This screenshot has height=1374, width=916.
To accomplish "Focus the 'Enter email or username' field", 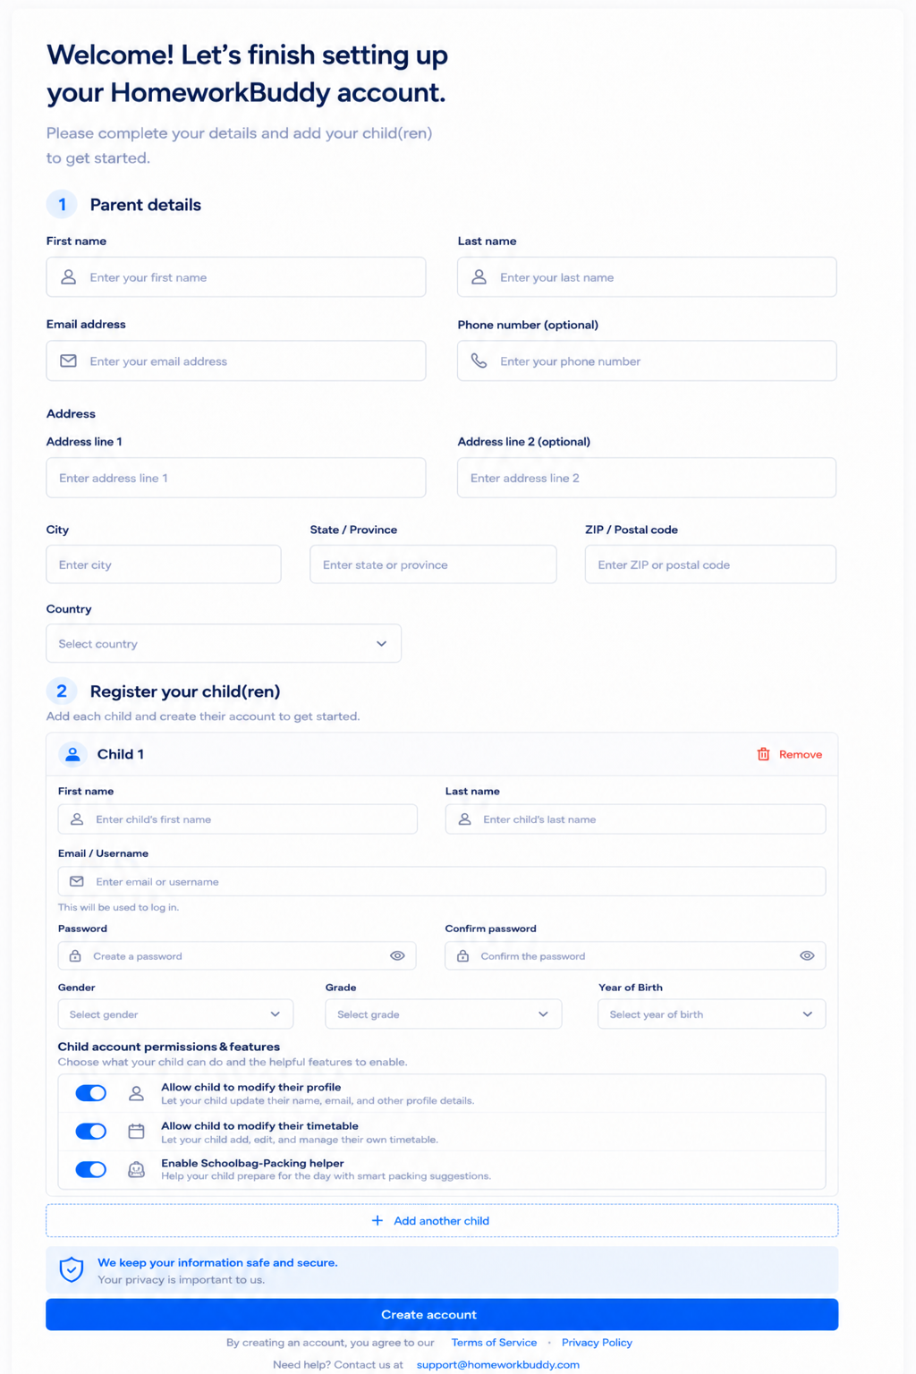I will [442, 882].
